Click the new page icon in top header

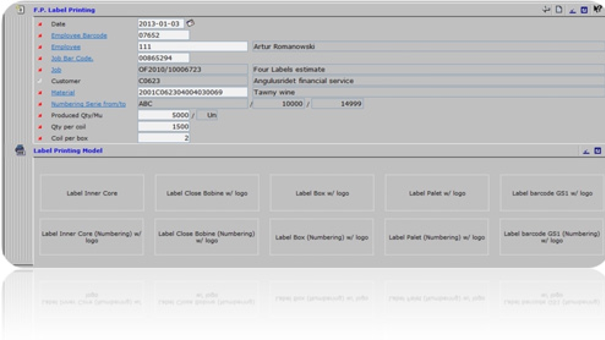pyautogui.click(x=559, y=9)
